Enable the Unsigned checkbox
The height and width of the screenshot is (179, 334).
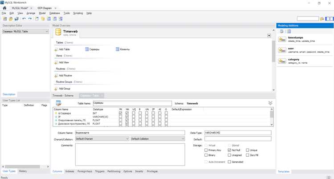229,155
